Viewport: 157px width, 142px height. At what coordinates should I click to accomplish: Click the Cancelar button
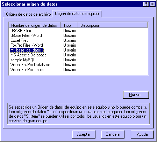[x=113, y=134]
